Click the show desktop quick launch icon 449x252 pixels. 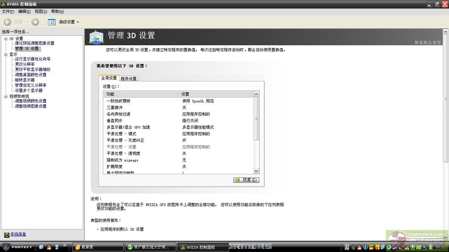pyautogui.click(x=57, y=247)
